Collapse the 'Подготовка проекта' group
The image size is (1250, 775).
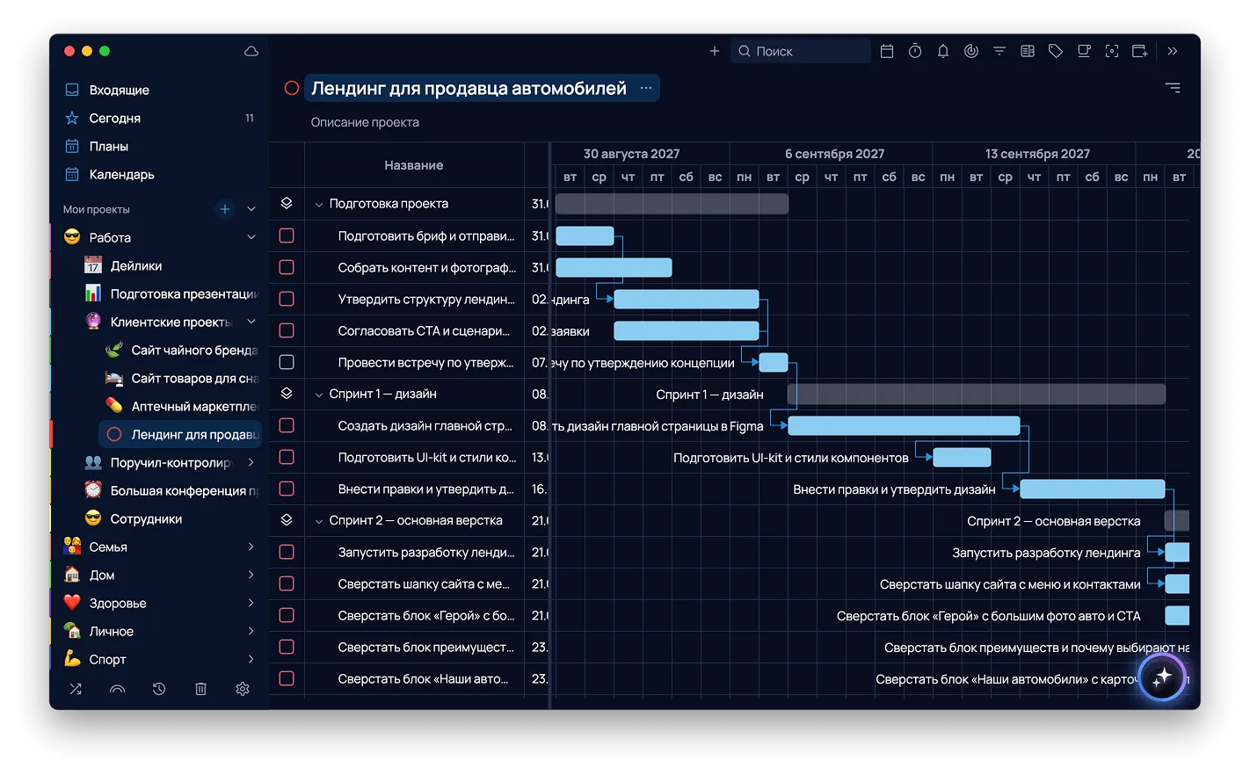(319, 204)
